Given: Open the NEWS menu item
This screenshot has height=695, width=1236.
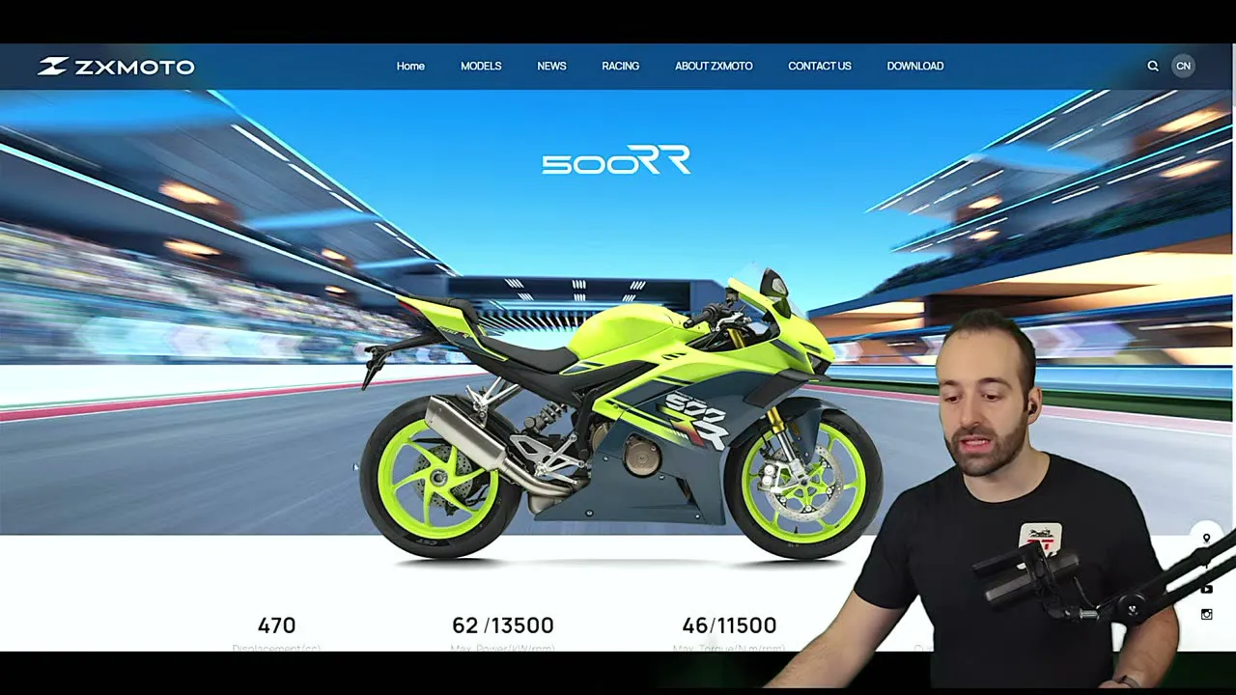Looking at the screenshot, I should (x=551, y=66).
